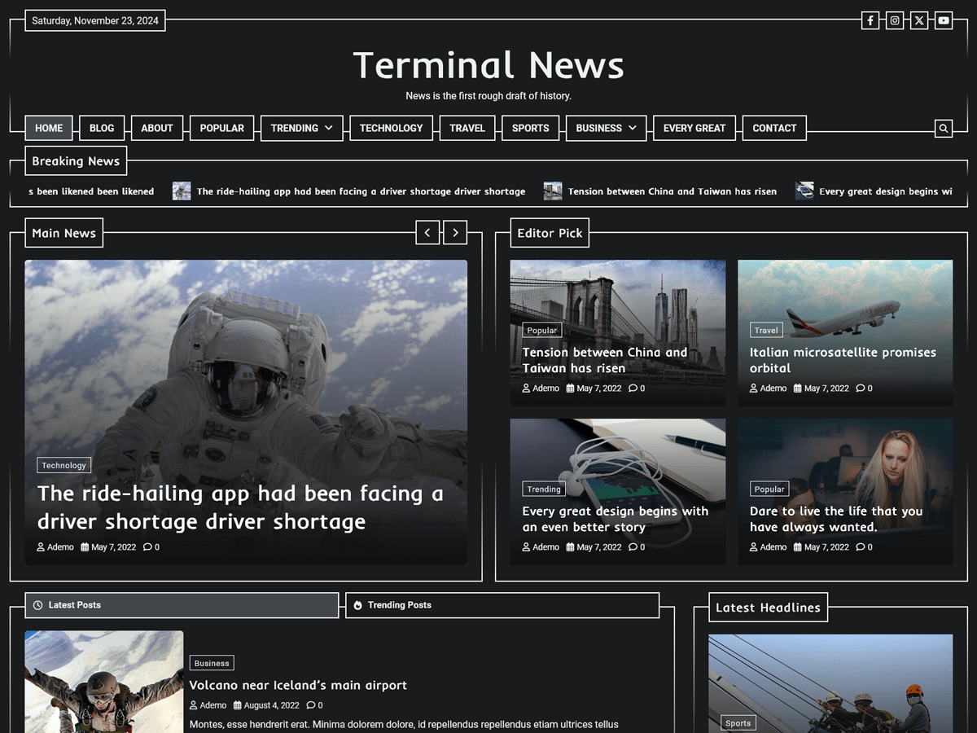The image size is (977, 733).
Task: Click Popular tag on Dare to live card
Action: (769, 489)
